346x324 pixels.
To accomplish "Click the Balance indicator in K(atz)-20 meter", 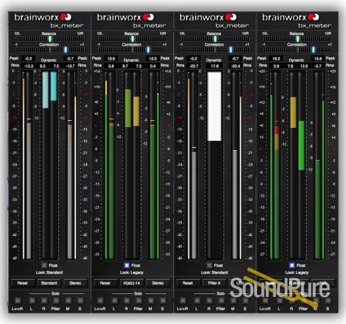I will (x=298, y=39).
